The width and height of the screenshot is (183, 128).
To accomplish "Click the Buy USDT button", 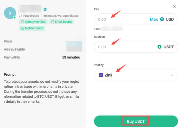I will tap(136, 121).
